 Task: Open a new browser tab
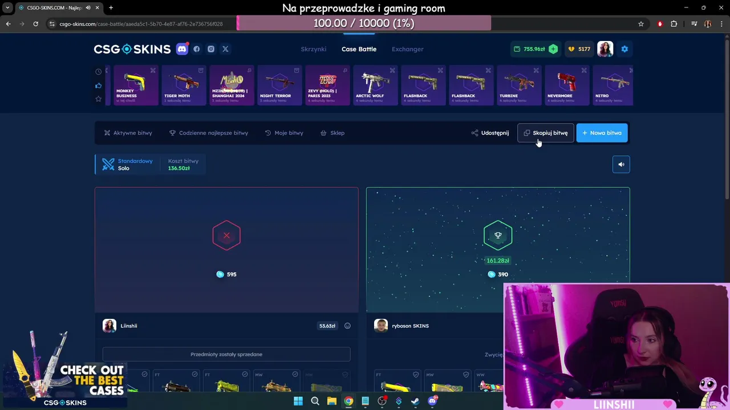click(111, 7)
